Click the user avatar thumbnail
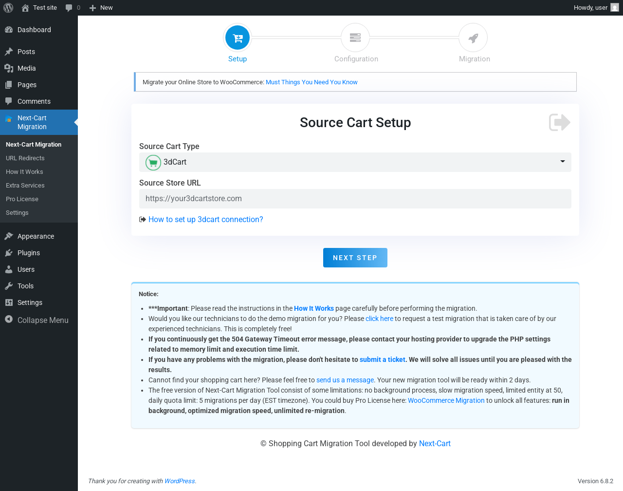The width and height of the screenshot is (623, 491). coord(615,8)
